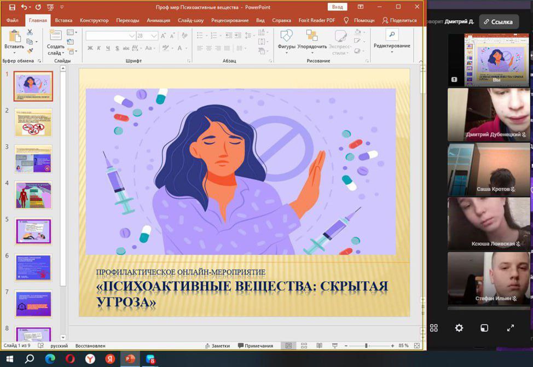Click the zoom slider handle
533x367 pixels.
(366, 346)
